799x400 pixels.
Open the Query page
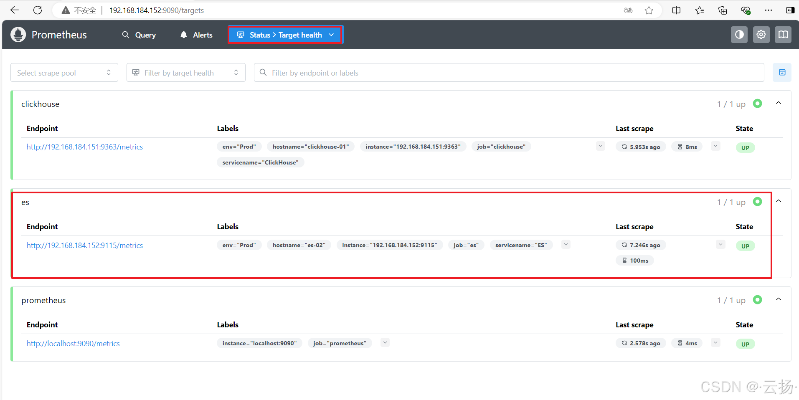pos(139,35)
